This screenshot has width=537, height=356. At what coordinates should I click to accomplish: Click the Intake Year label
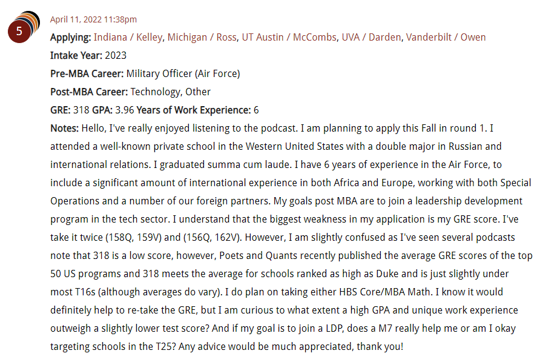[x=76, y=55]
